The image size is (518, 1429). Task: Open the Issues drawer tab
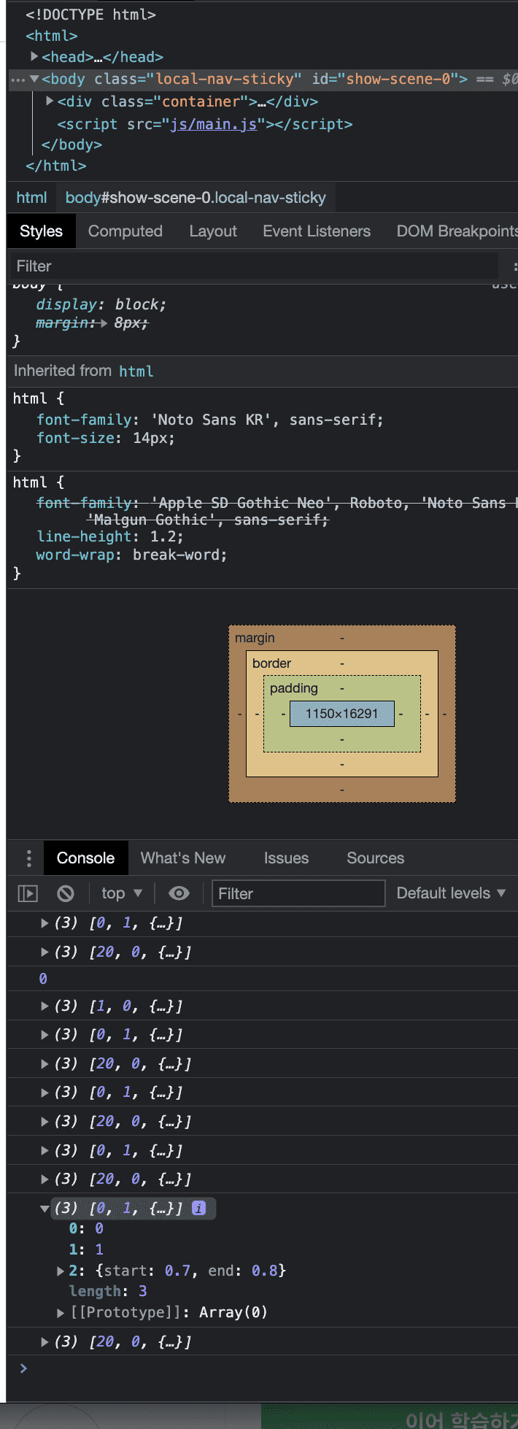tap(286, 858)
